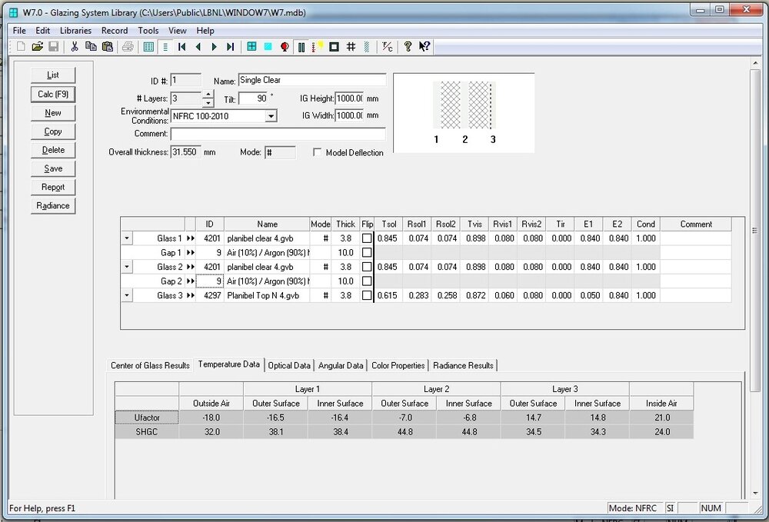769x522 pixels.
Task: Click the temperature units F/C icon
Action: pos(387,47)
